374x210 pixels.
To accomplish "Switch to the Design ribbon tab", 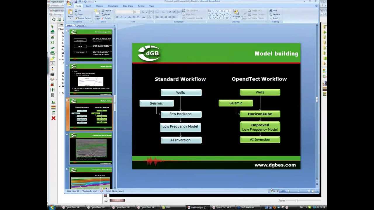I will 99,6.
